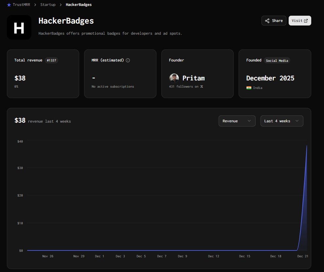Click the chevron in Revenue dropdown

pos(249,121)
